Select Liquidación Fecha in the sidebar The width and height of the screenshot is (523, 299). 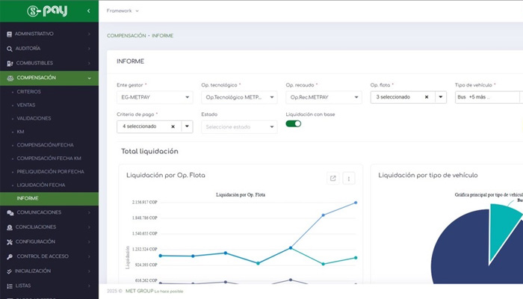(41, 185)
